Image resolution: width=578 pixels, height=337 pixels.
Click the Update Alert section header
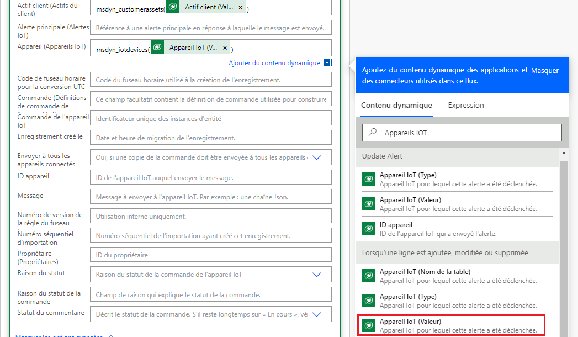tap(457, 156)
